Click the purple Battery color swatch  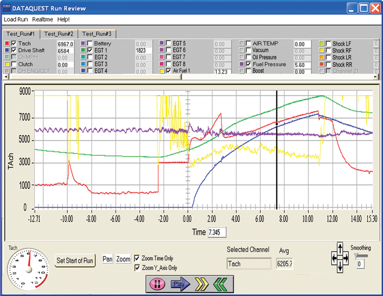click(83, 43)
